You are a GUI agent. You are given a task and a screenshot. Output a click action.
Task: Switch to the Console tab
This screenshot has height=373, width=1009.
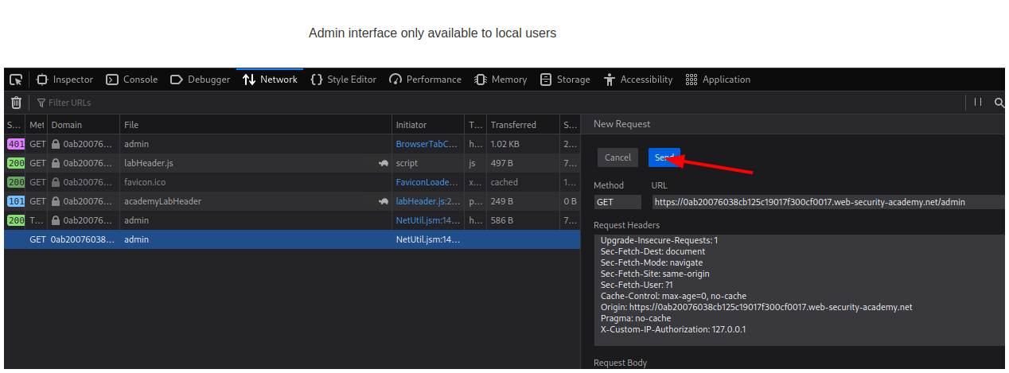click(x=132, y=80)
